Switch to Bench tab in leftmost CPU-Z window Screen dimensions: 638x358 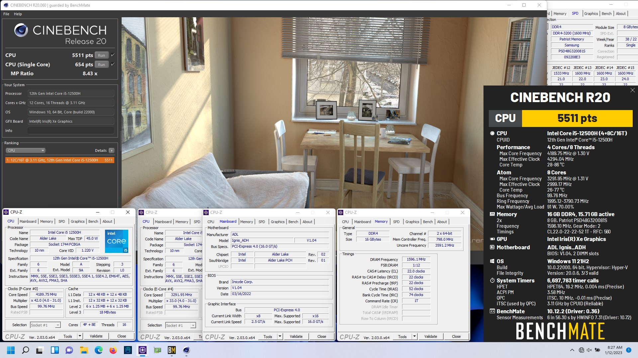coord(93,221)
